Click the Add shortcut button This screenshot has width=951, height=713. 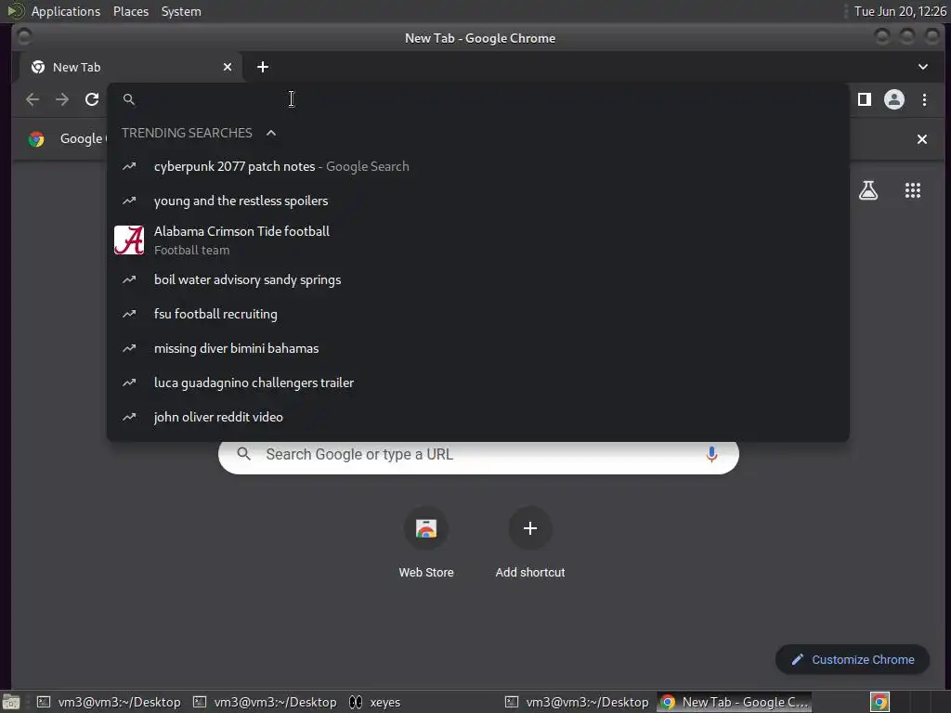click(530, 542)
